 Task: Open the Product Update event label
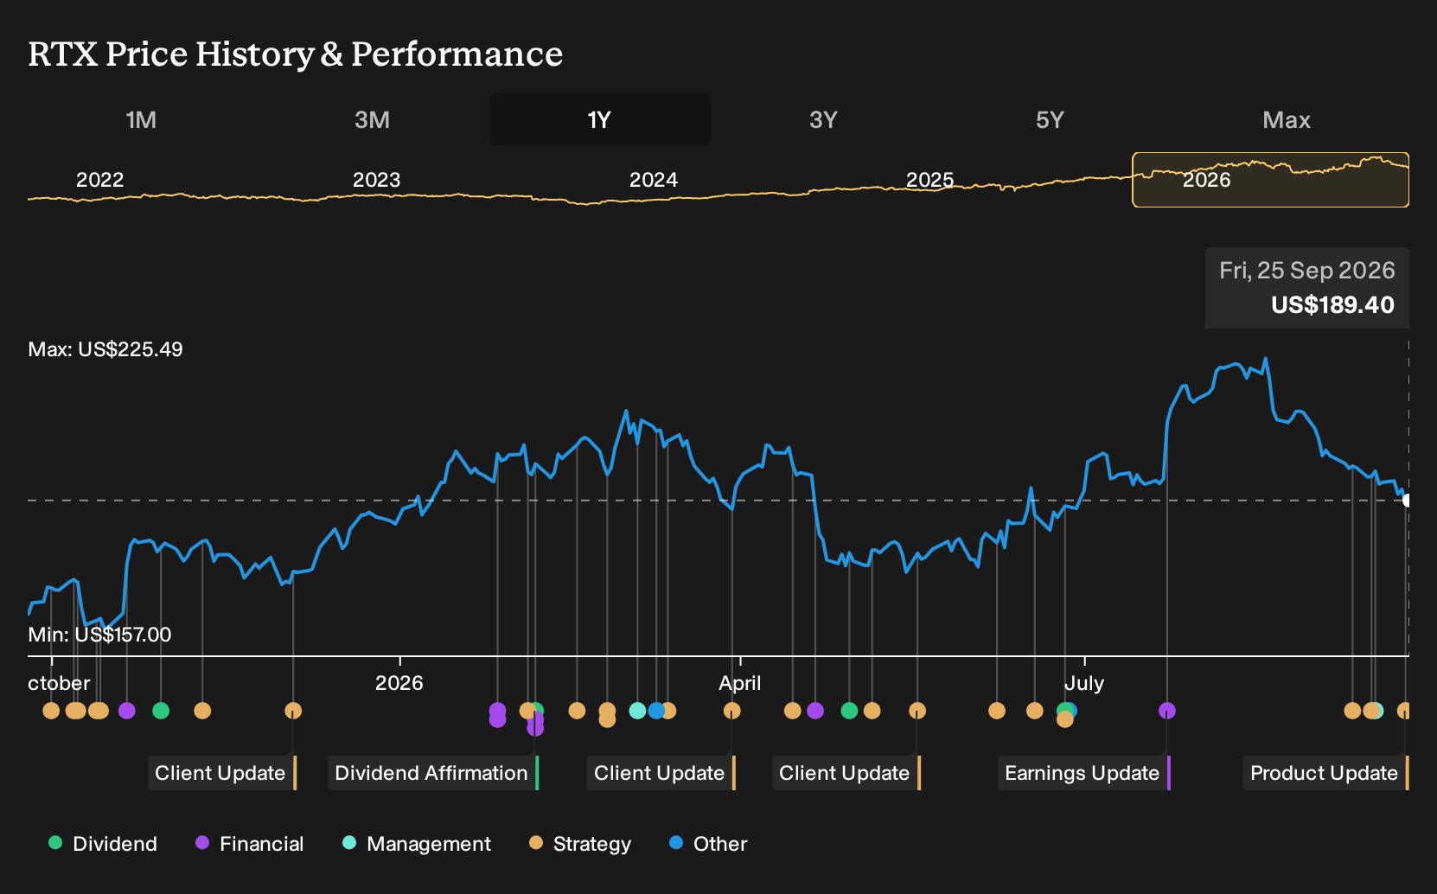[1326, 773]
